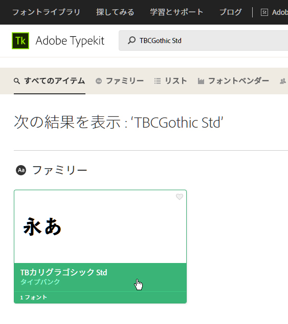288x324 pixels.
Task: Open フォントライブラリ in top menu
Action: 47,12
